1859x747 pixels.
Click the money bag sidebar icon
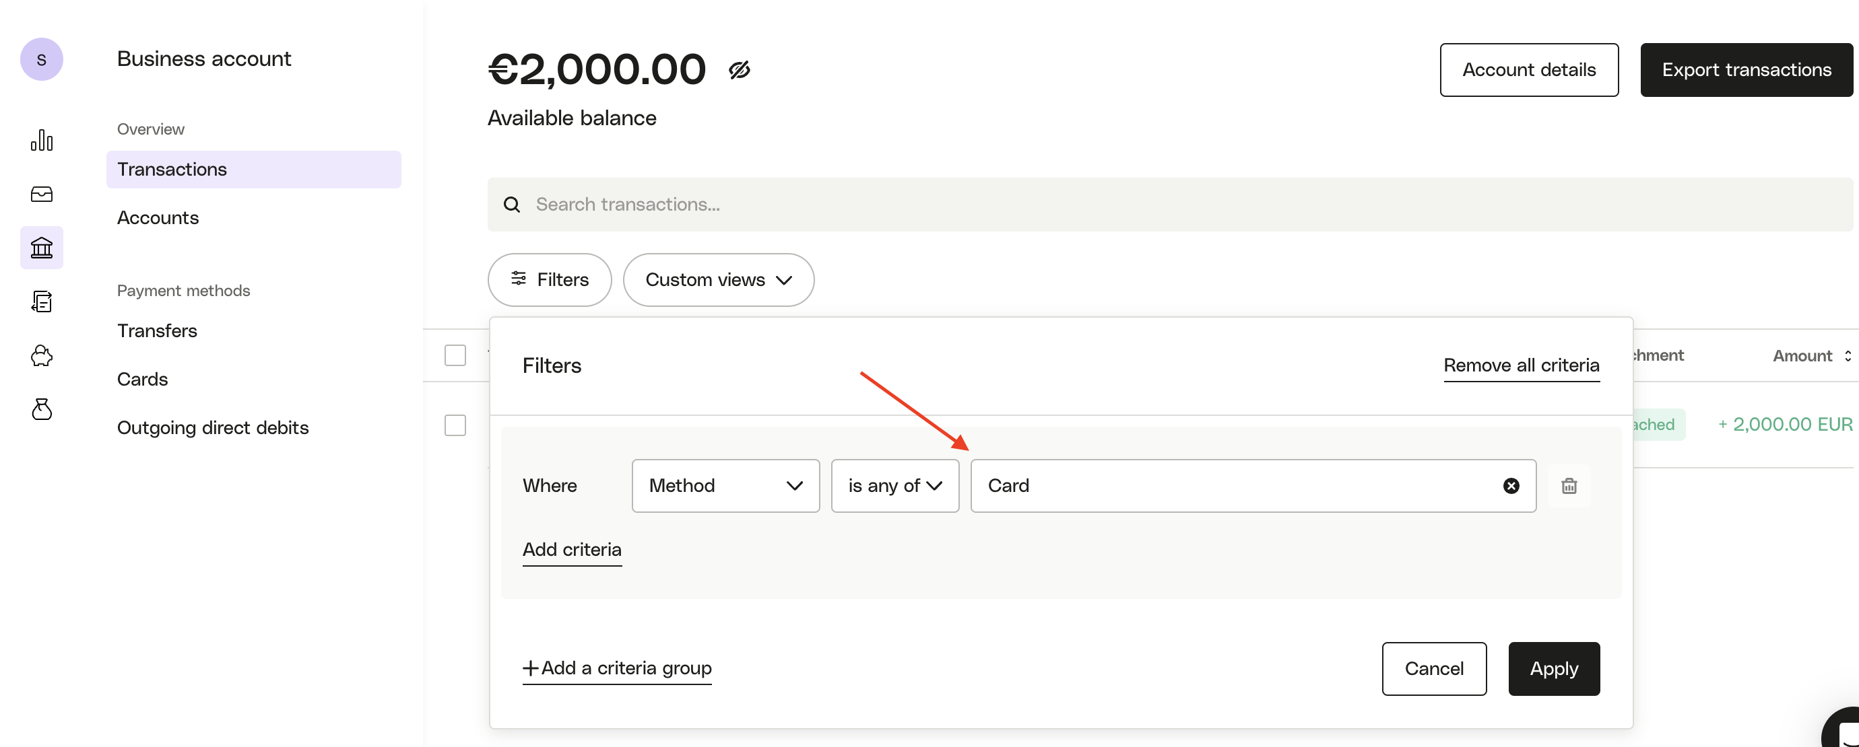click(x=41, y=409)
